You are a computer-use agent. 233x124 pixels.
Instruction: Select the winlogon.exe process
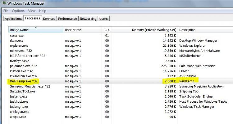[20, 112]
